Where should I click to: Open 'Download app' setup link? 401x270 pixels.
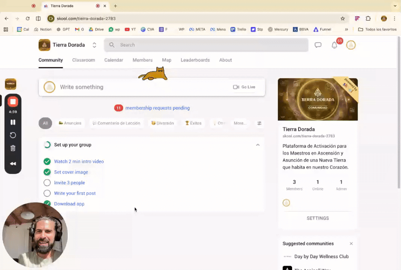(69, 204)
